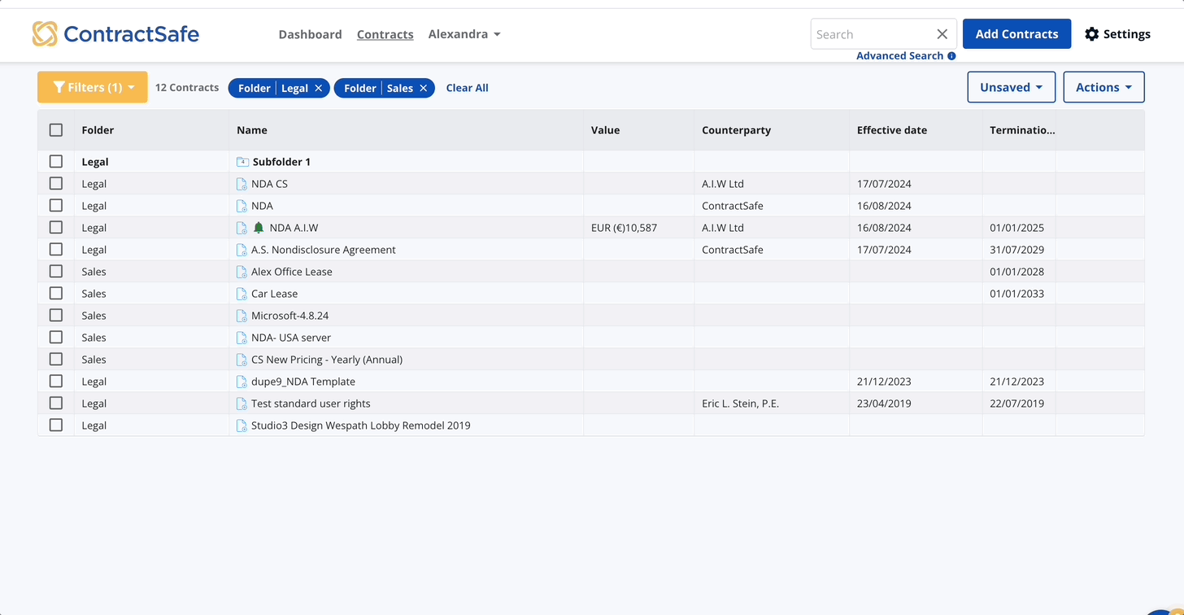Click the Subfolder 1 folder icon
Viewport: 1184px width, 615px height.
pos(242,162)
